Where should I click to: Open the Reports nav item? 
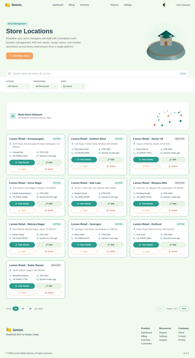[x=114, y=5]
